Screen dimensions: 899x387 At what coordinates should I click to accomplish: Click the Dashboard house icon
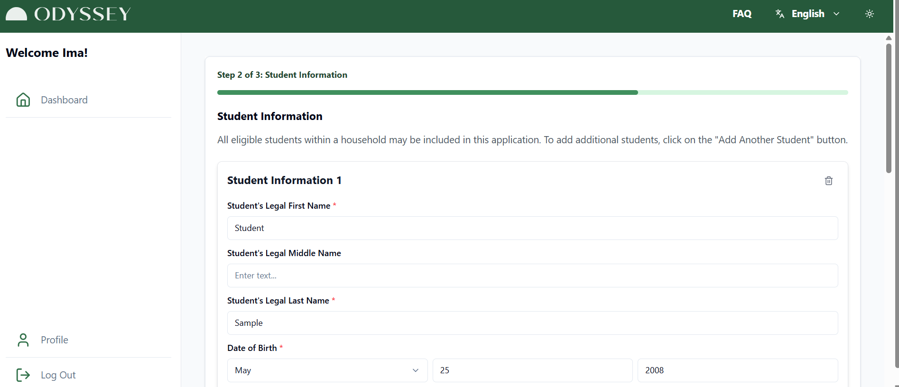(23, 100)
